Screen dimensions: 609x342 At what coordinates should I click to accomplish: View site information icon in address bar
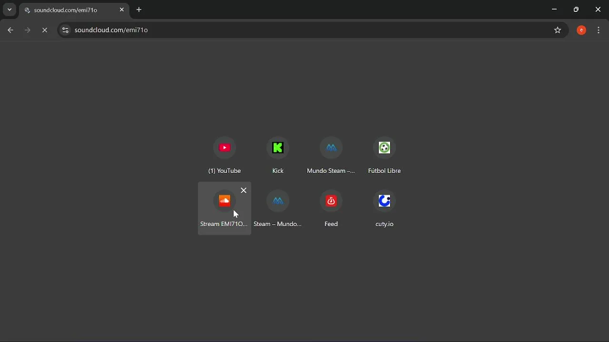coord(65,30)
